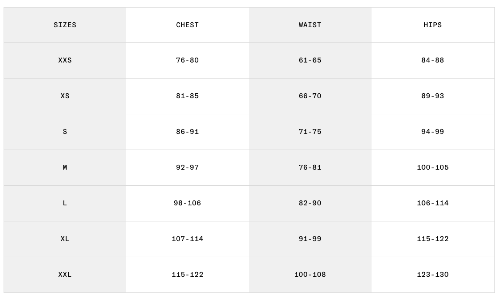Click the SIZES column header

(x=65, y=25)
